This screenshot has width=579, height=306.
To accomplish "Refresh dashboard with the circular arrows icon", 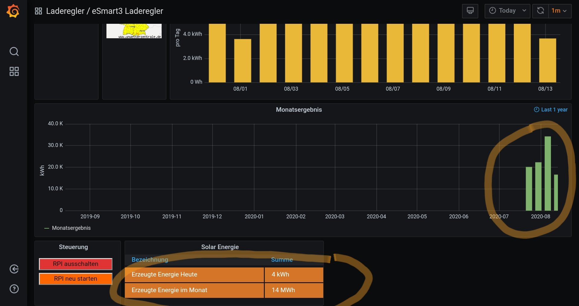I will (540, 11).
